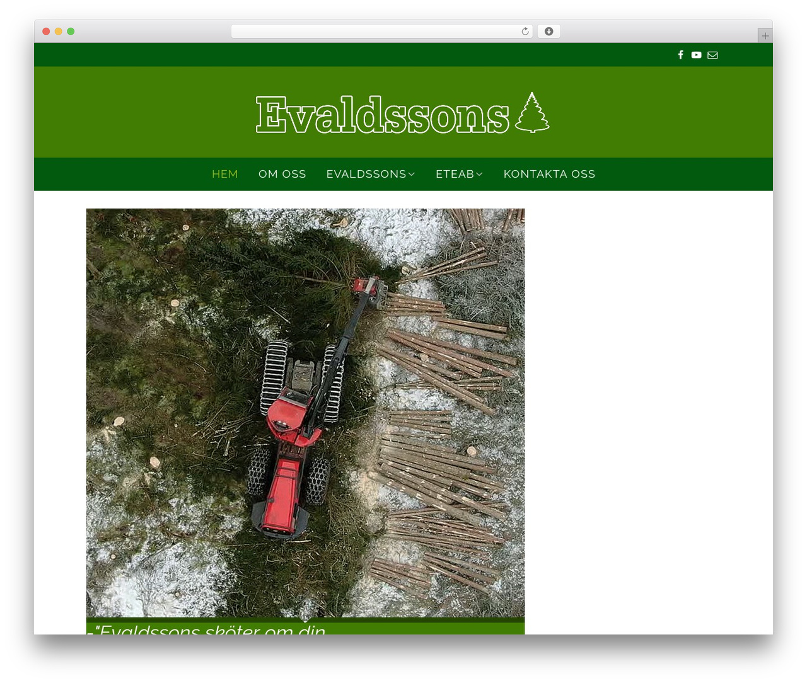Open the YouTube channel icon
Screen dimensions: 807x683
696,55
